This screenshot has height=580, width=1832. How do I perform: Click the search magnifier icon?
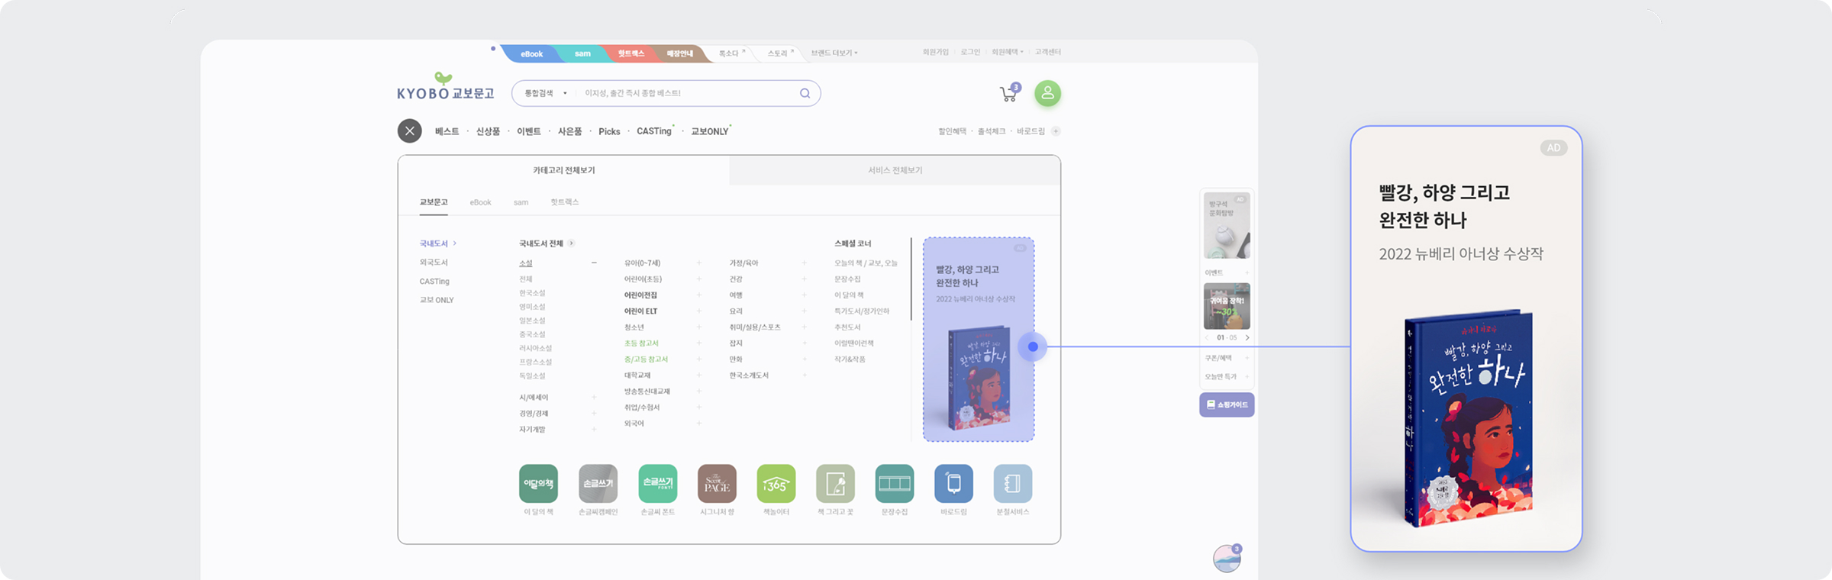(805, 93)
